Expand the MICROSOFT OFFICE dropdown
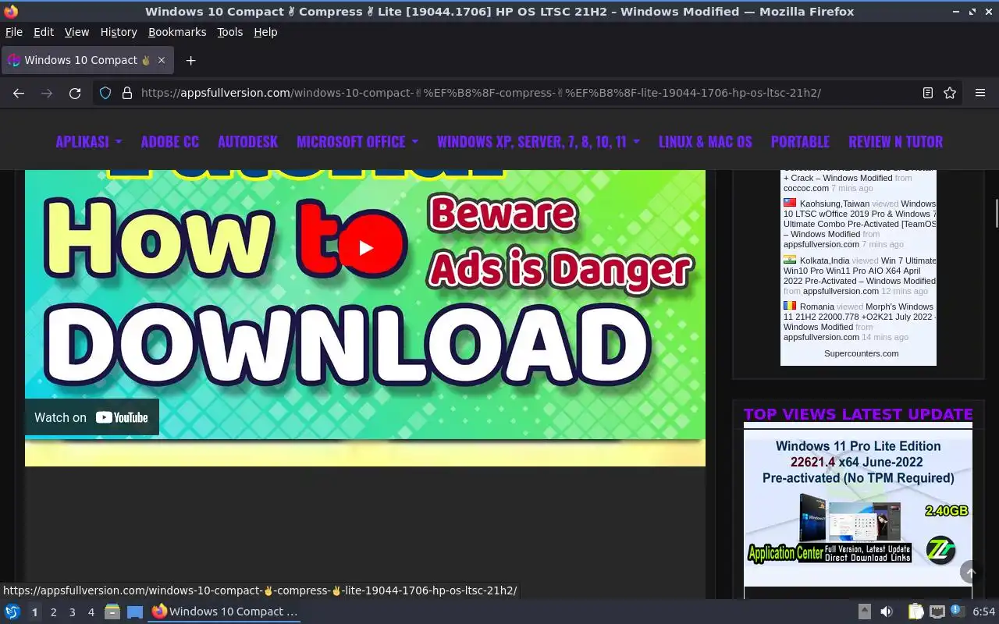The height and width of the screenshot is (624, 999). tap(357, 141)
